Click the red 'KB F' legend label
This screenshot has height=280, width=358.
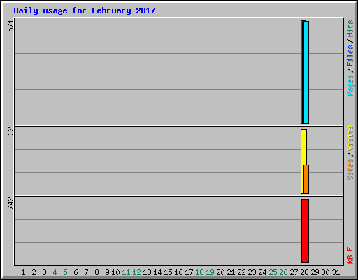click(x=350, y=255)
